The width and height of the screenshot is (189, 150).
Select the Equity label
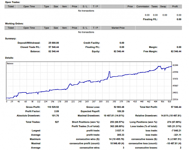[x=96, y=52]
